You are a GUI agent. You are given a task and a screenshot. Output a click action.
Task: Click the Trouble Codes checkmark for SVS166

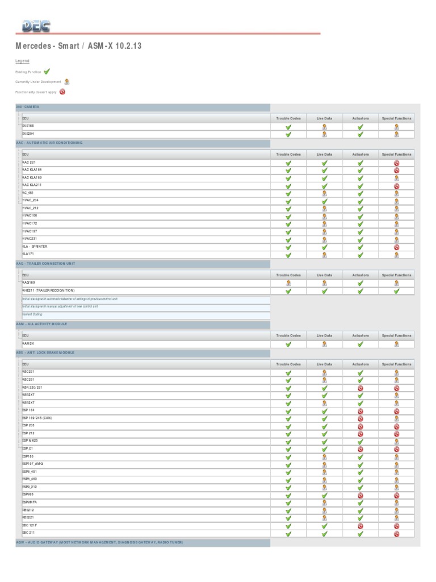[288, 127]
